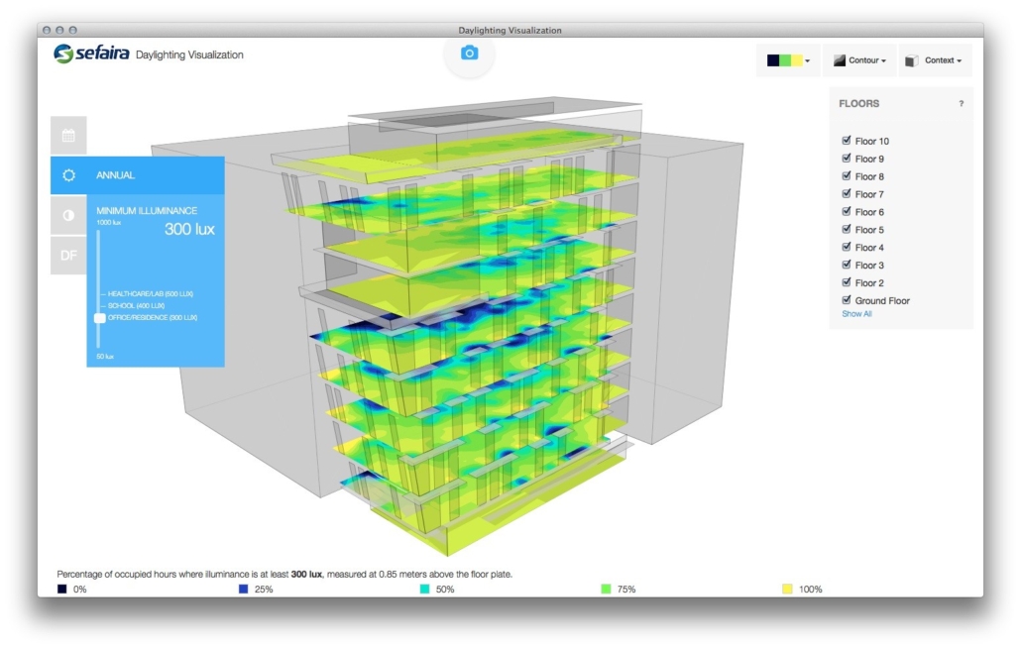Click the camera snapshot icon
The width and height of the screenshot is (1021, 649).
click(470, 54)
